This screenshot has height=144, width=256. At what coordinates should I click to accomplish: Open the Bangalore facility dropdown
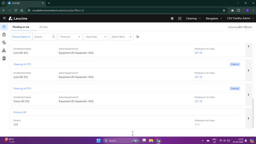[x=214, y=19]
